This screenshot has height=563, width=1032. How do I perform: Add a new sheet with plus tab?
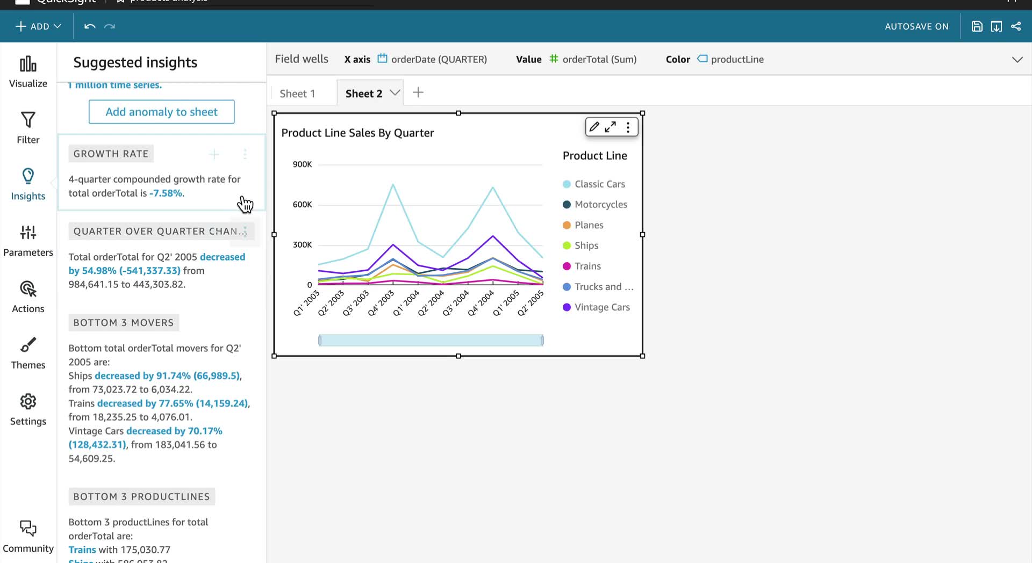(x=418, y=93)
